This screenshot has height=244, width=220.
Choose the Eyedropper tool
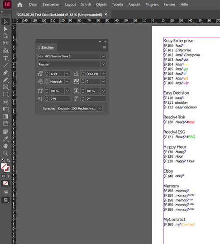pos(5,139)
